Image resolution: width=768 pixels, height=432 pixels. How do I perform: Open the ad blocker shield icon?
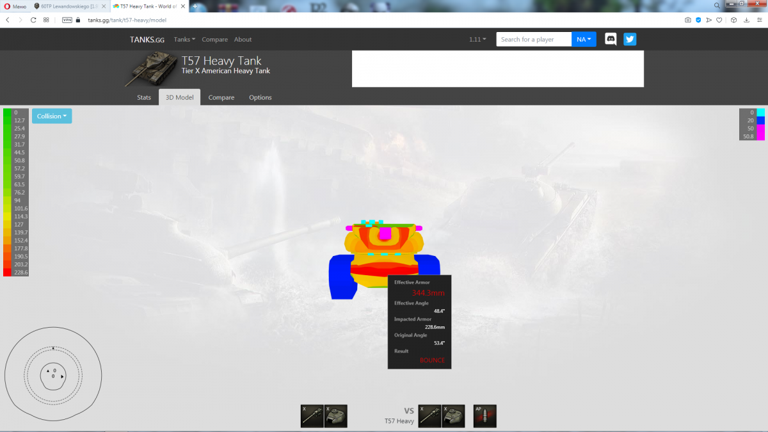coord(698,20)
